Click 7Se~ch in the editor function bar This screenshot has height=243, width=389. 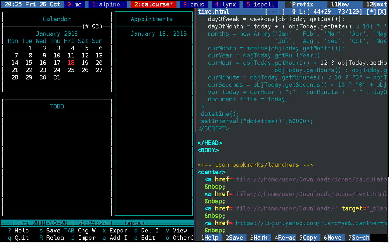(x=359, y=238)
